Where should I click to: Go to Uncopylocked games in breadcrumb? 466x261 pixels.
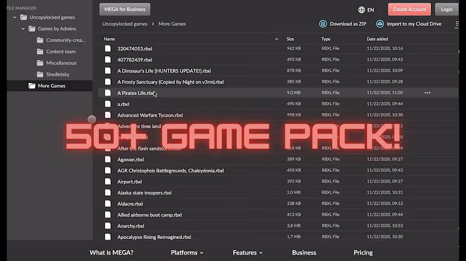pos(124,24)
